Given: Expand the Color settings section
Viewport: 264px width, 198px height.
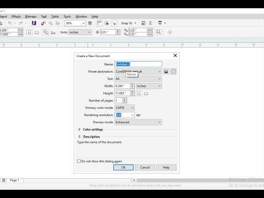Looking at the screenshot, I should pos(79,129).
